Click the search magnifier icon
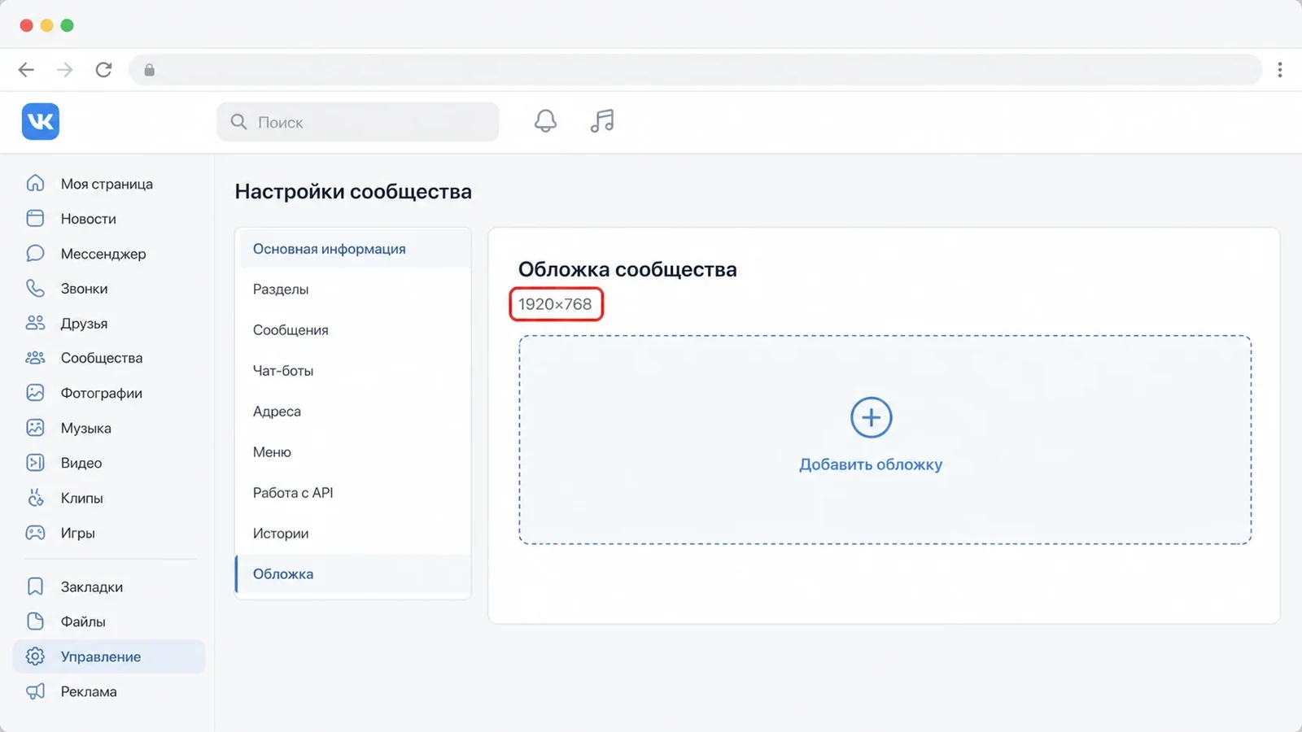The width and height of the screenshot is (1302, 732). pos(238,122)
